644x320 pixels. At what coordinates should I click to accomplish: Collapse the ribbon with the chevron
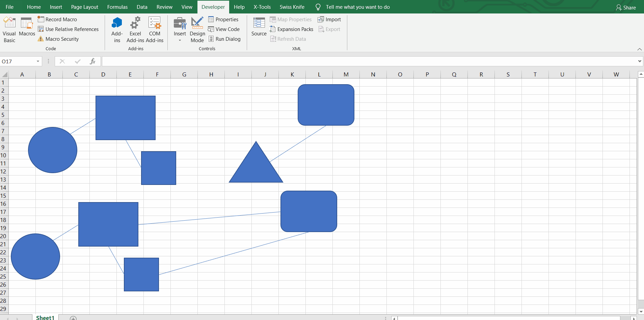click(x=639, y=50)
